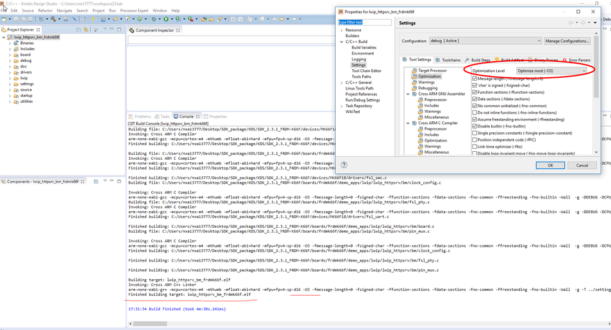Toggle Assume freestanding environment checkbox
The width and height of the screenshot is (611, 330).
(x=475, y=119)
